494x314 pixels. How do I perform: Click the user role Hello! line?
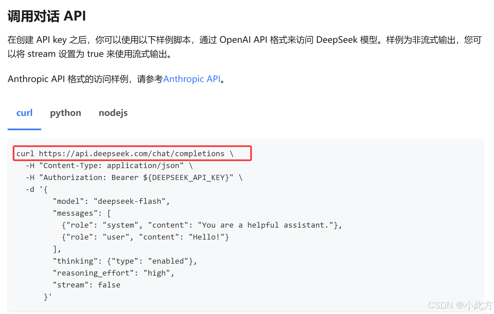(x=145, y=237)
